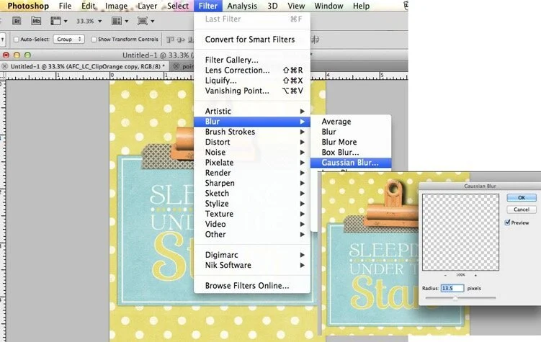Choose Liquify from the Filter menu
This screenshot has width=541, height=342.
point(252,81)
